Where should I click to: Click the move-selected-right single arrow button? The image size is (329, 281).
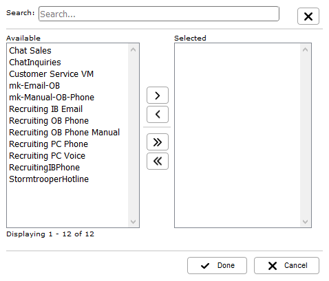coord(158,95)
